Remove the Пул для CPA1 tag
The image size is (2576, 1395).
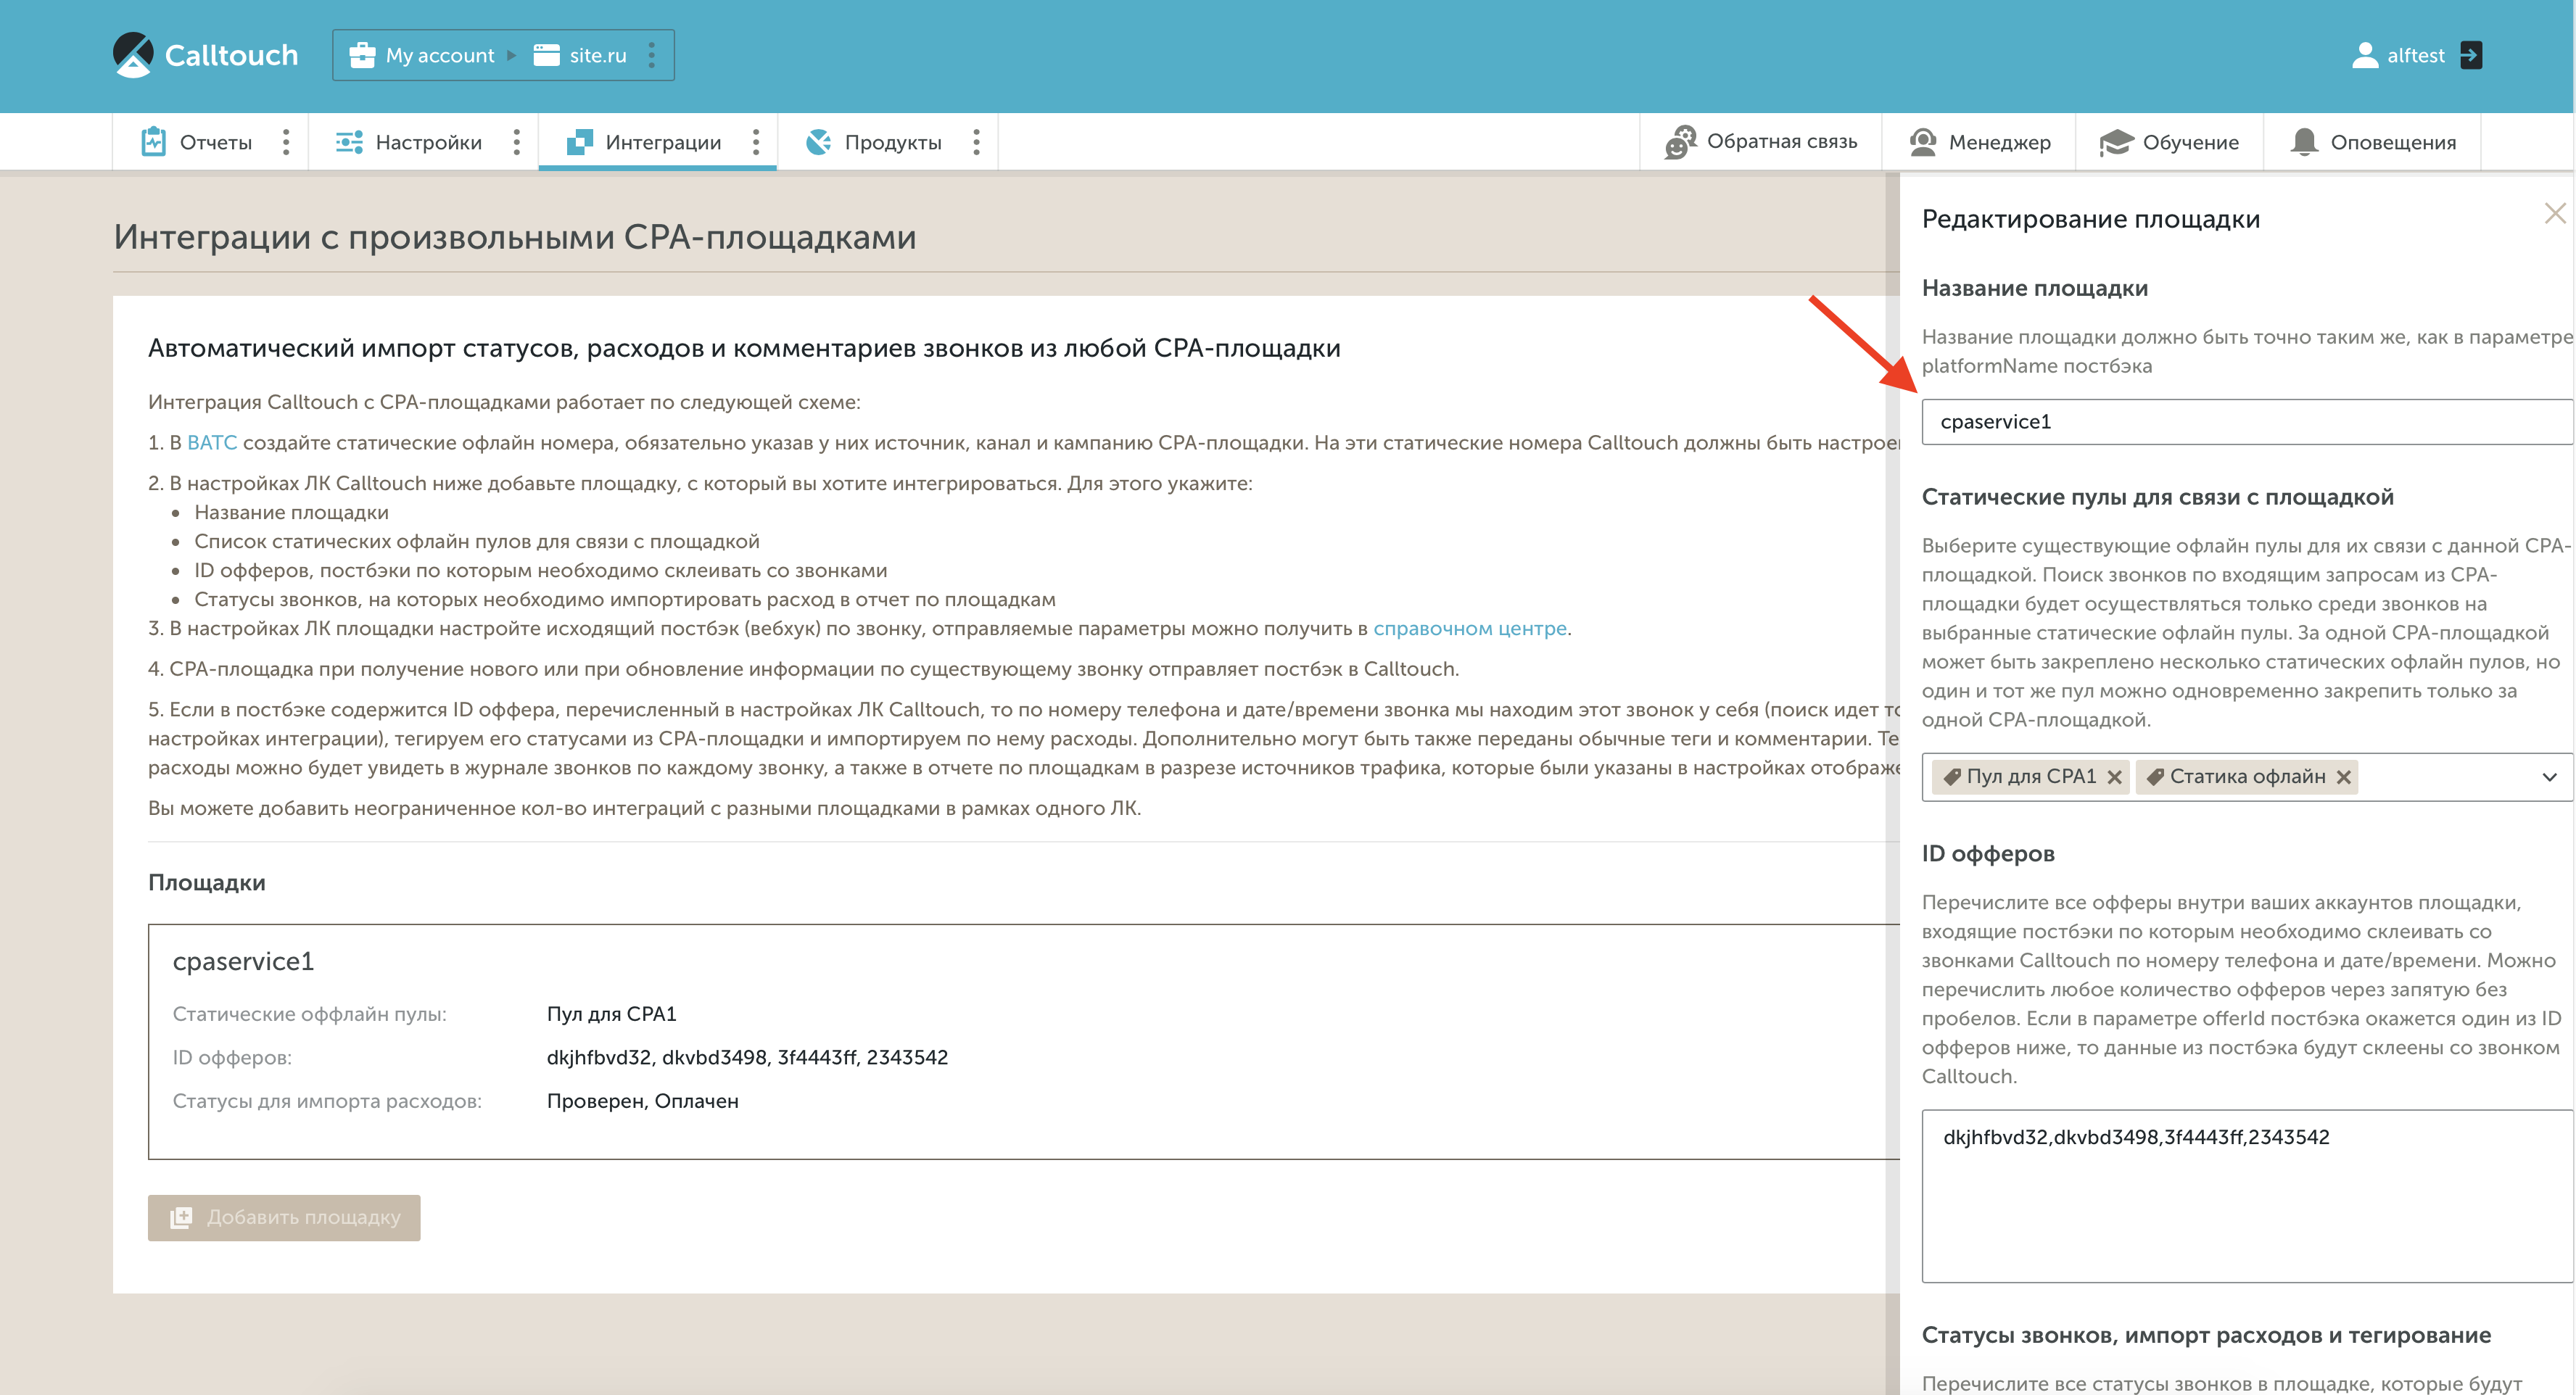[2114, 777]
